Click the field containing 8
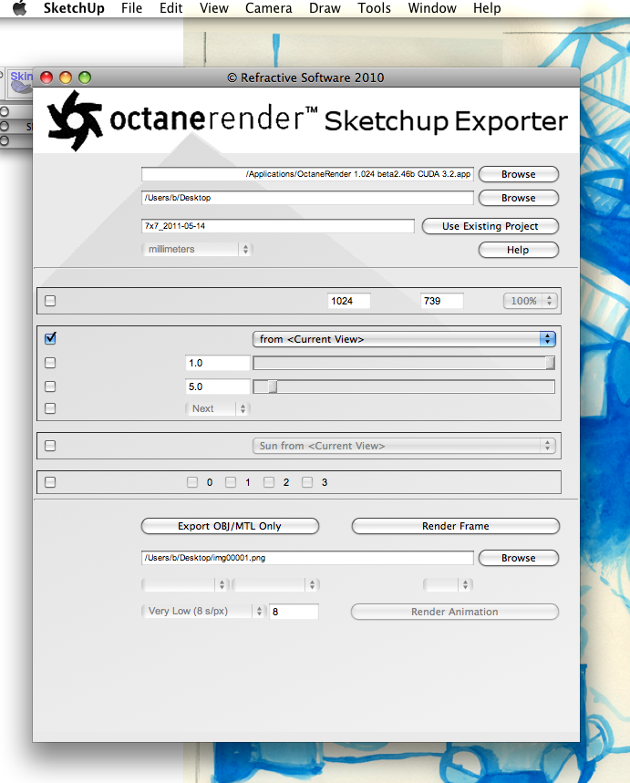 coord(294,612)
